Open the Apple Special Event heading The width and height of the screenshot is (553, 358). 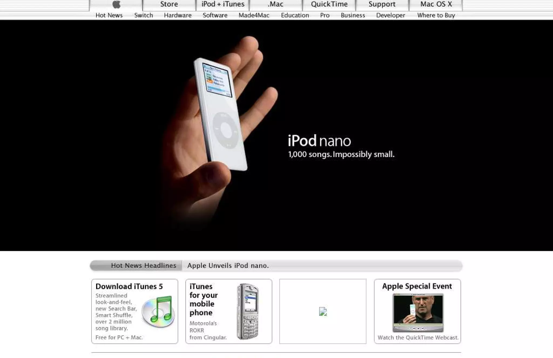[x=417, y=286]
